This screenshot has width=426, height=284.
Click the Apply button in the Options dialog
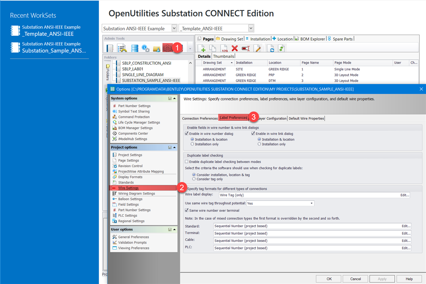point(382,279)
